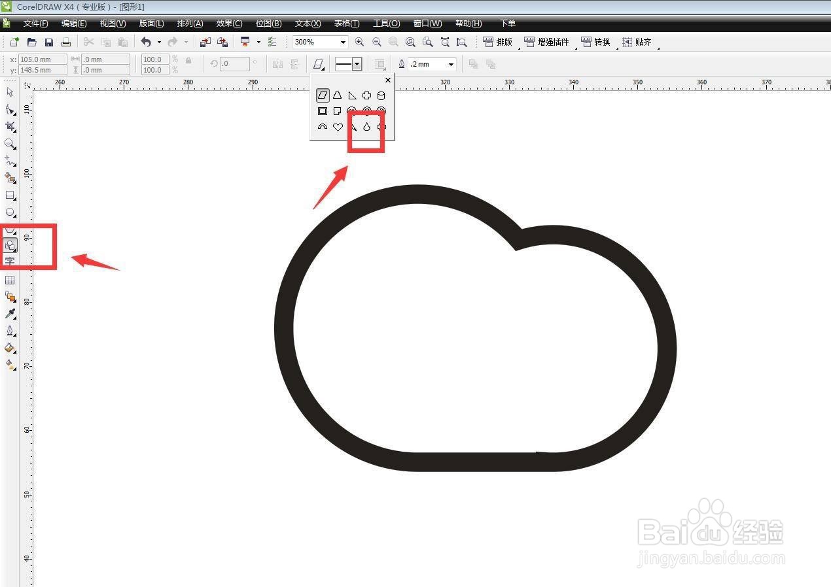Click the Export icon
The height and width of the screenshot is (587, 831).
click(222, 42)
